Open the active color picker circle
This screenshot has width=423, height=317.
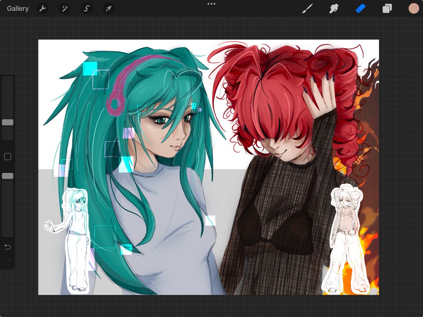click(413, 8)
